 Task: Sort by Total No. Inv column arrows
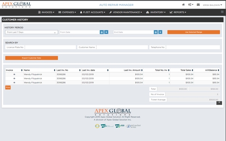[169, 70]
